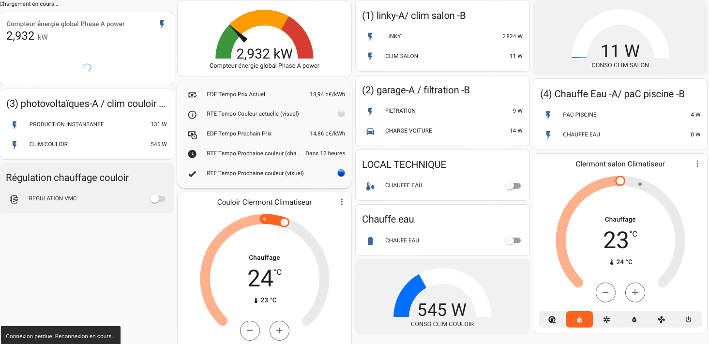The height and width of the screenshot is (344, 709).
Task: Select the water drop dry mode
Action: [x=634, y=319]
